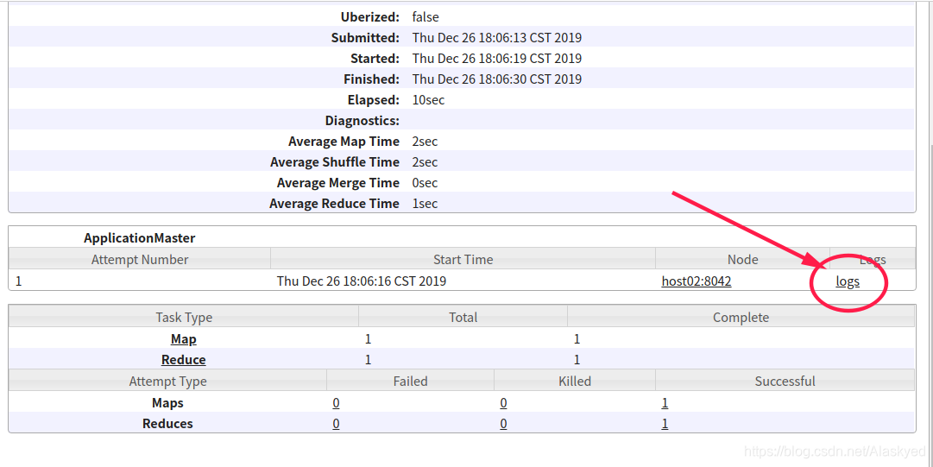Image resolution: width=933 pixels, height=467 pixels.
Task: Select the attempt number 1 cell
Action: [x=18, y=281]
